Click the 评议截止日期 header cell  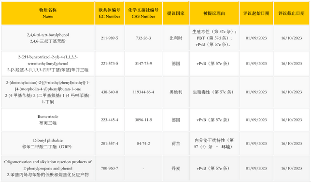(x=291, y=13)
